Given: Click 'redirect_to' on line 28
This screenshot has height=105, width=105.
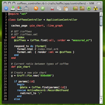Looking at the screenshot, I should pos(28,93).
